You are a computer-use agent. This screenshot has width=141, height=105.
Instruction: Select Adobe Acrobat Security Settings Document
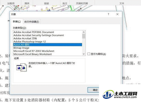pos(48,35)
